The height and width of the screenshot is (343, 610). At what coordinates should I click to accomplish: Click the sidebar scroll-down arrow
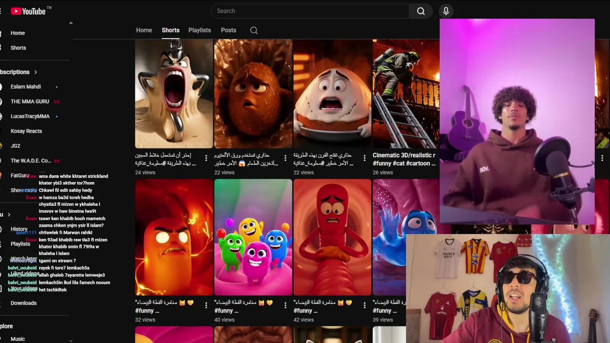click(x=71, y=340)
